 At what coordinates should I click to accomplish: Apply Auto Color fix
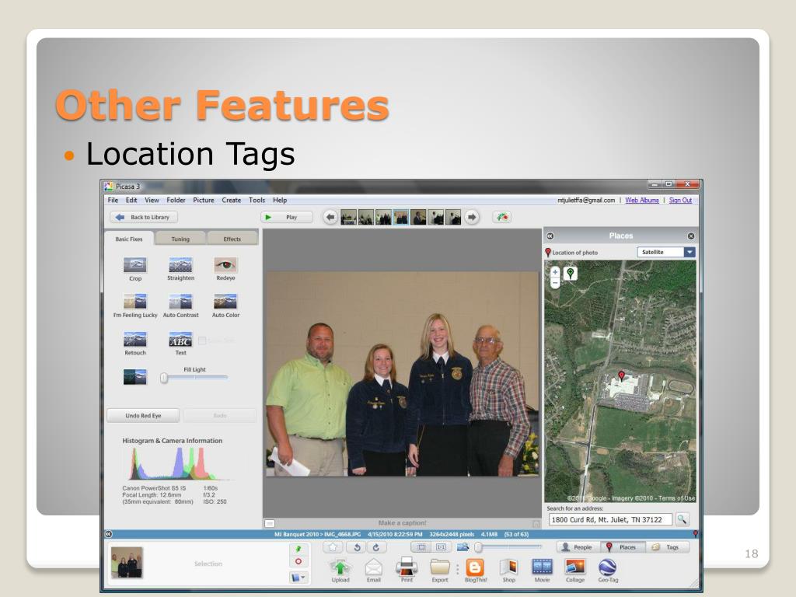(x=225, y=301)
